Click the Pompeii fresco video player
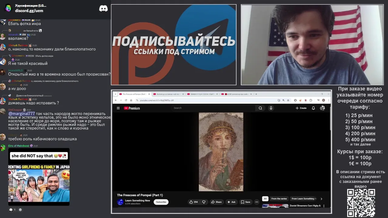 pos(221,152)
